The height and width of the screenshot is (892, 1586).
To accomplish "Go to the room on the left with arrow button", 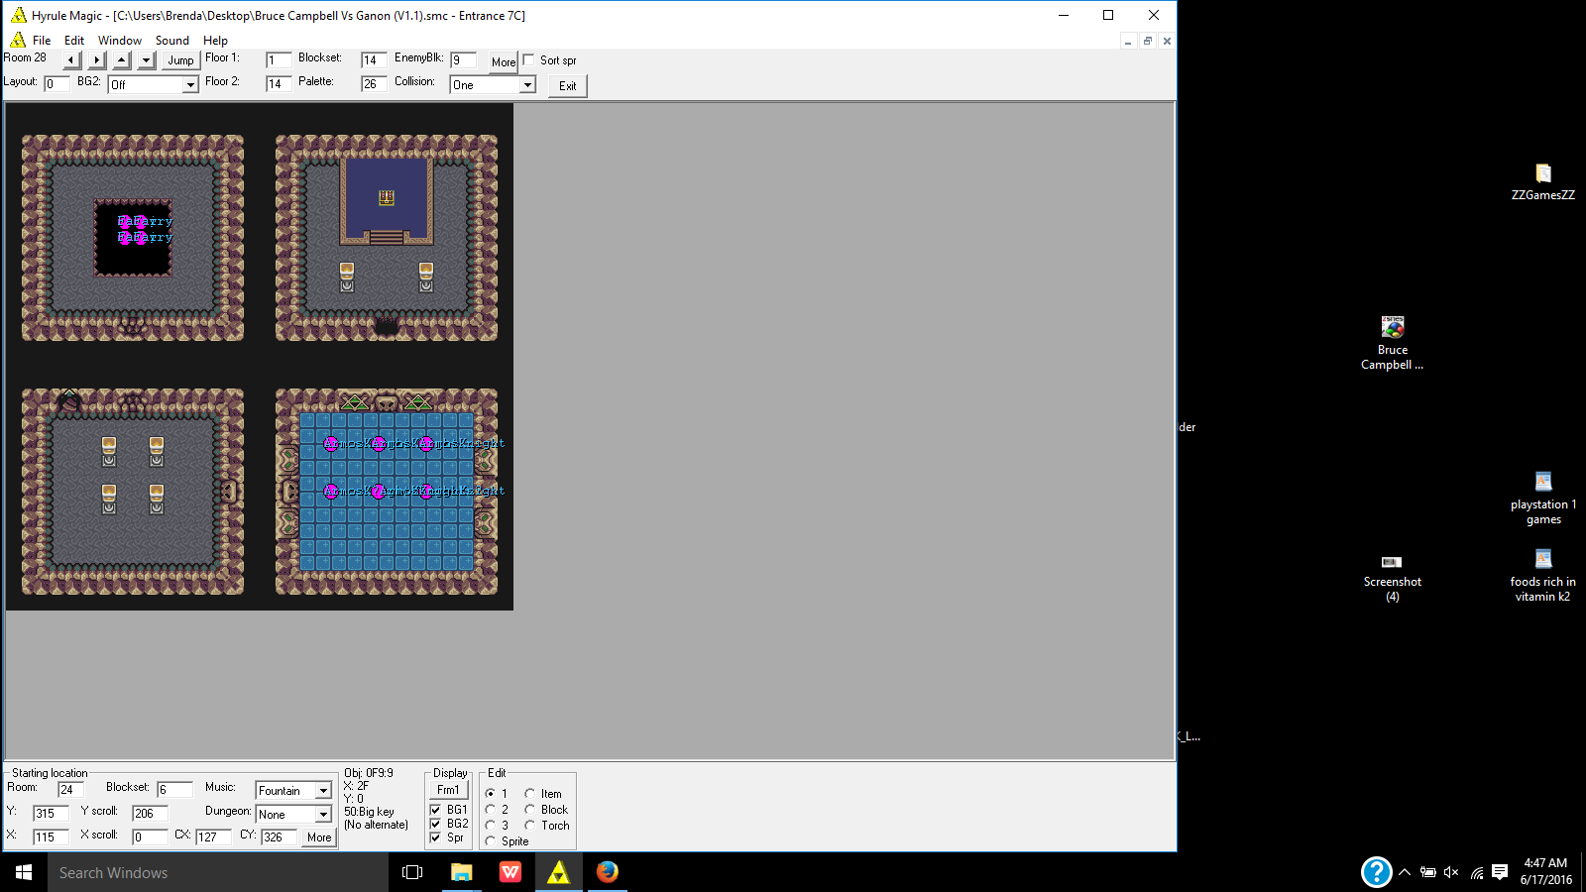I will coord(71,60).
